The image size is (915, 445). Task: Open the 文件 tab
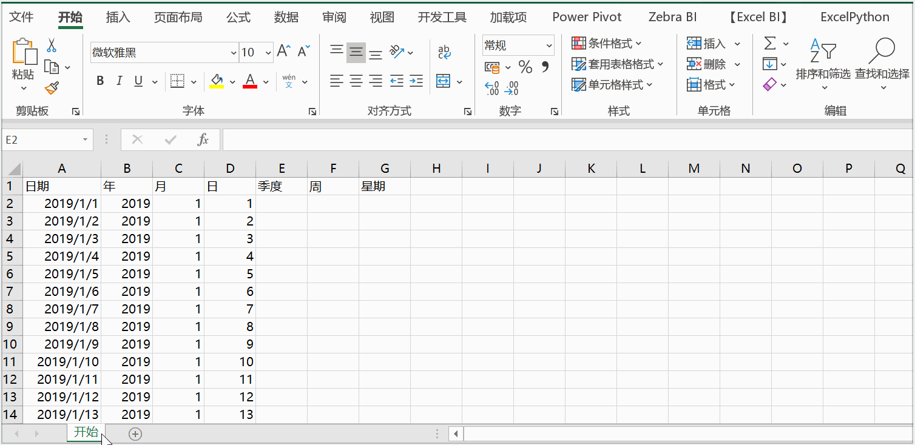click(22, 17)
